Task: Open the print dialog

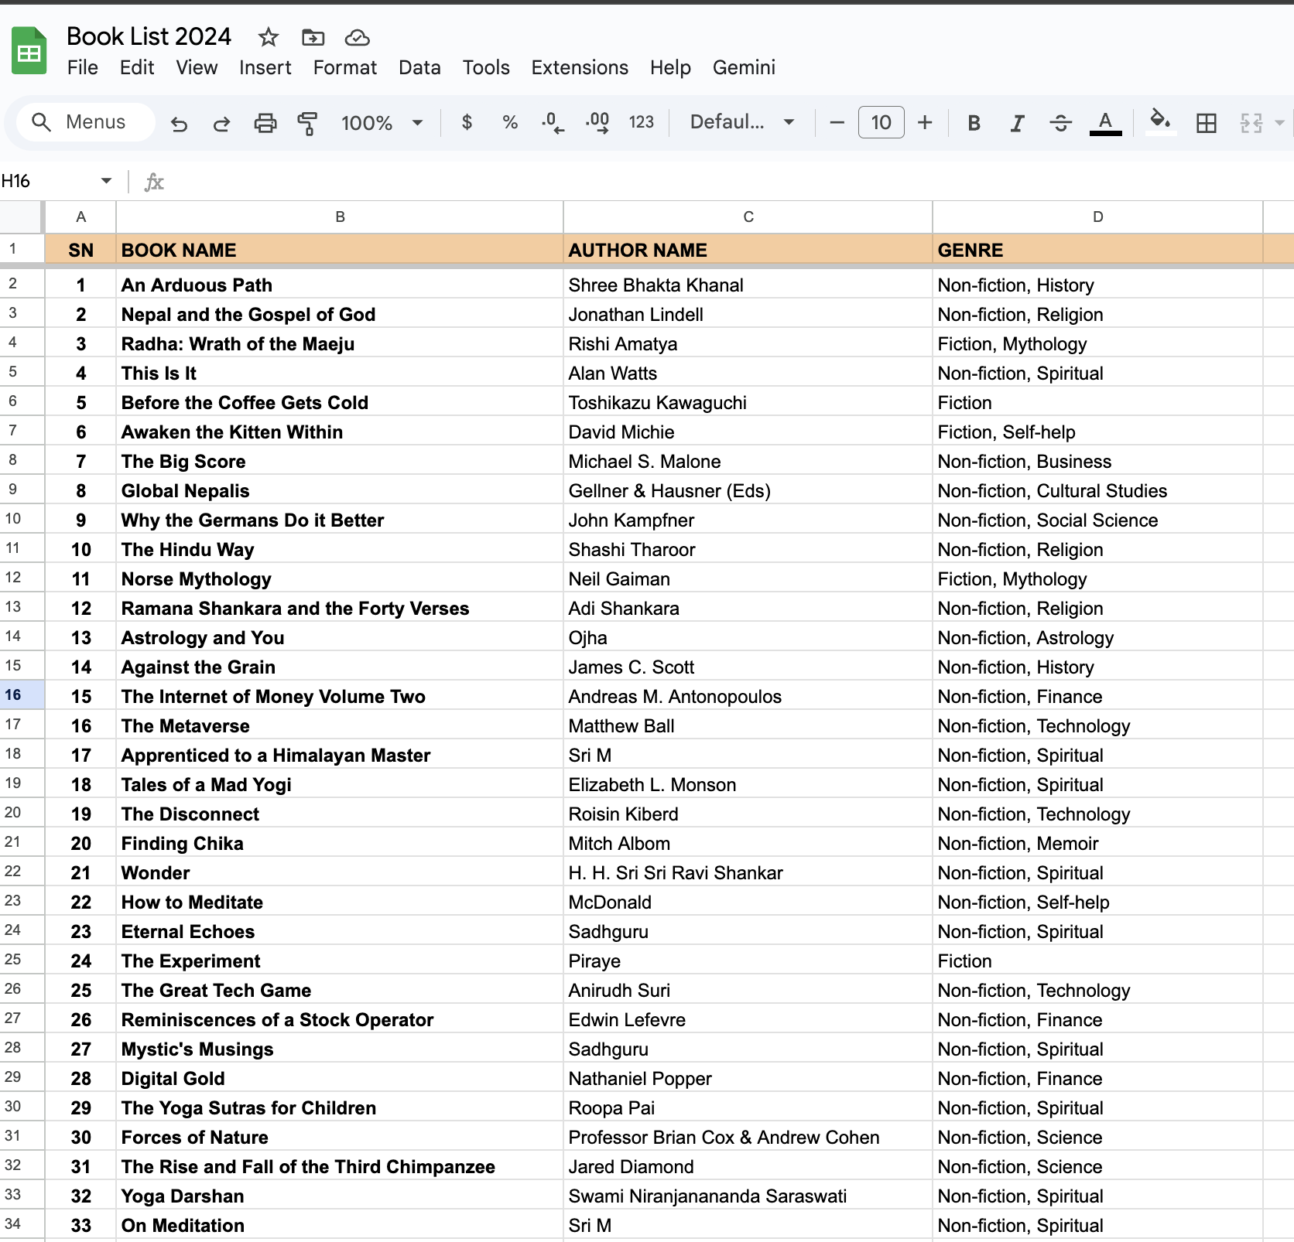Action: click(x=265, y=122)
